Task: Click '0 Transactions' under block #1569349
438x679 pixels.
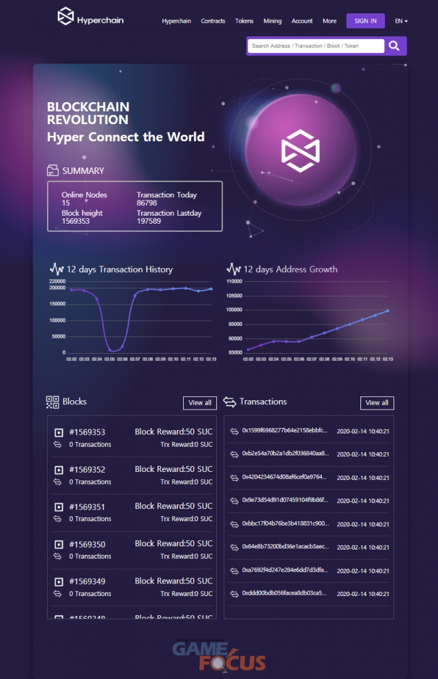Action: [90, 593]
